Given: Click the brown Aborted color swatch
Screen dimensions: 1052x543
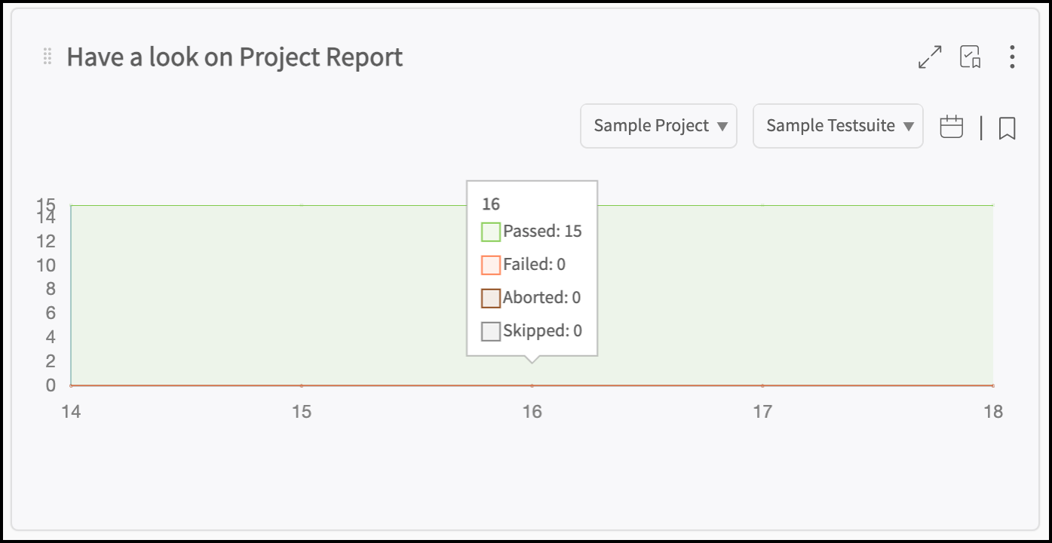Looking at the screenshot, I should (x=491, y=298).
